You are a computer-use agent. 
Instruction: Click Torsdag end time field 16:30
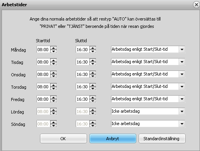click(x=83, y=87)
